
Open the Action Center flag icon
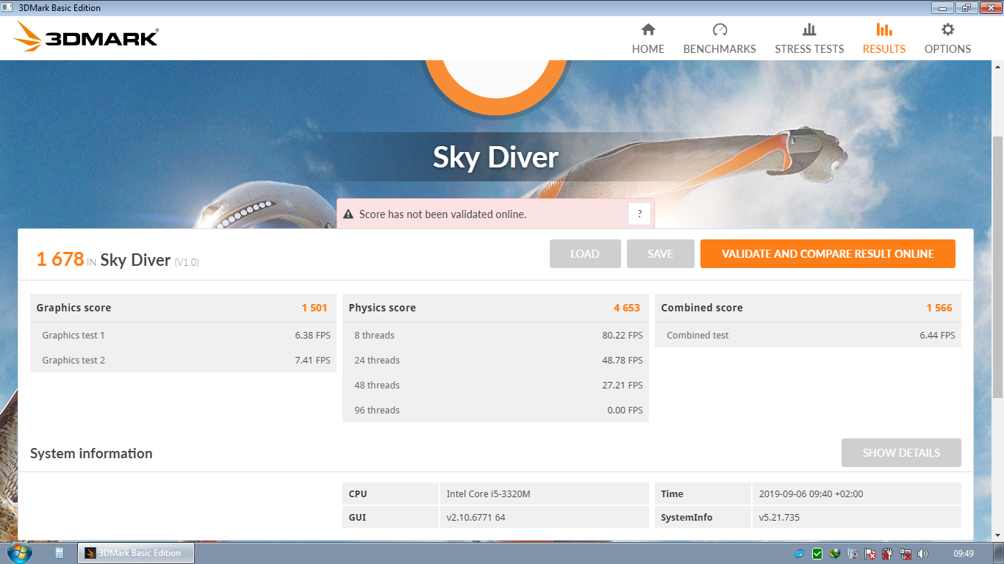[870, 554]
